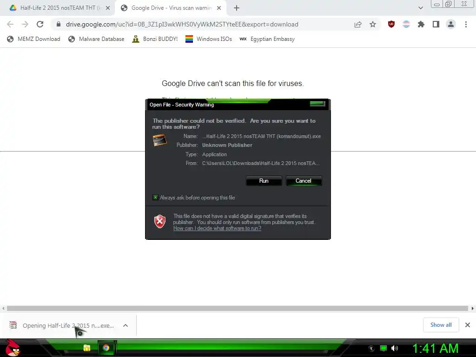476x357 pixels.
Task: Open the pink-blue striped extension icon
Action: click(x=406, y=24)
